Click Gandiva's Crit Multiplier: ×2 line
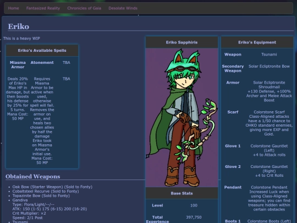Screen dimensions: 297x223 tap(29, 213)
